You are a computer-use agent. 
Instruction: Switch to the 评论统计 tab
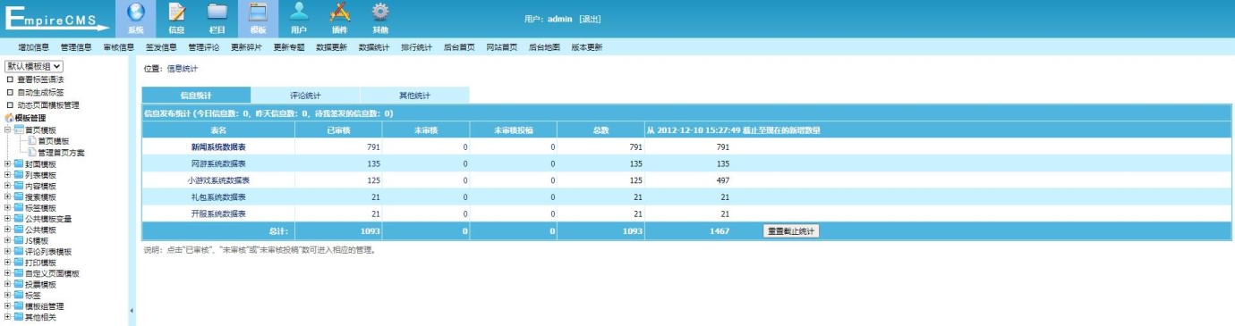click(x=305, y=95)
